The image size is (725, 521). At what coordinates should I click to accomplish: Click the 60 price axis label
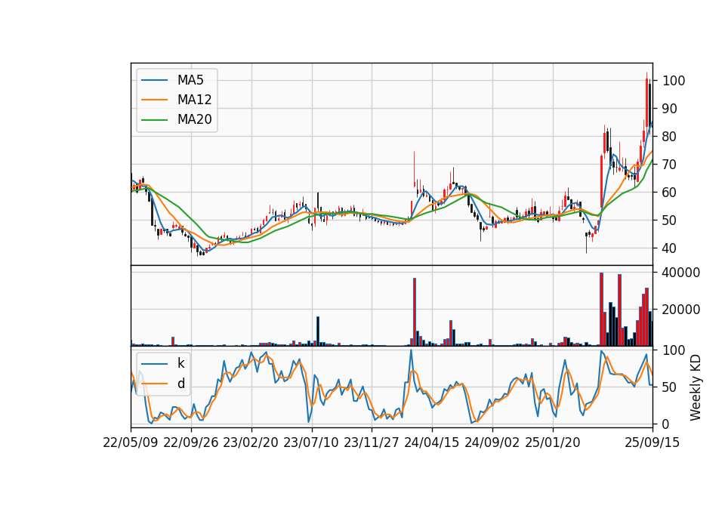(670, 193)
